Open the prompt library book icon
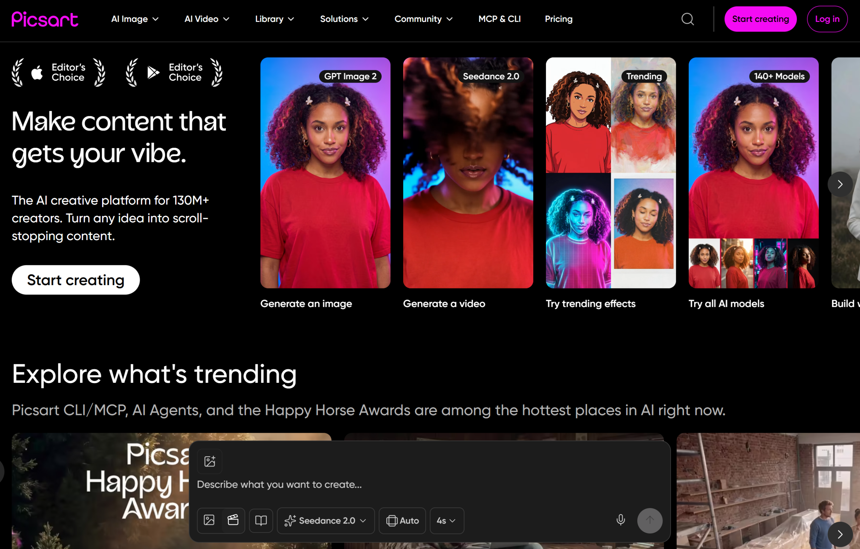860x549 pixels. click(x=261, y=520)
